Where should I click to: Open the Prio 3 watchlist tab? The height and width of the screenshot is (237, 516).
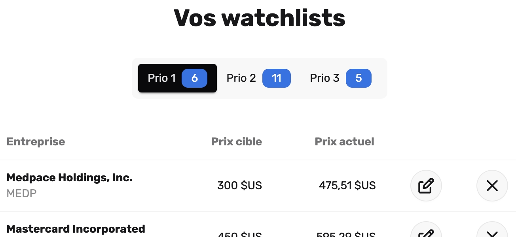pyautogui.click(x=324, y=78)
